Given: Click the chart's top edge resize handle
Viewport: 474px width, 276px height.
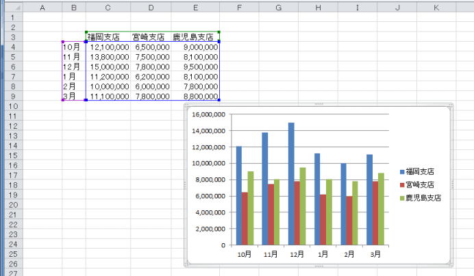Looking at the screenshot, I should (x=318, y=104).
